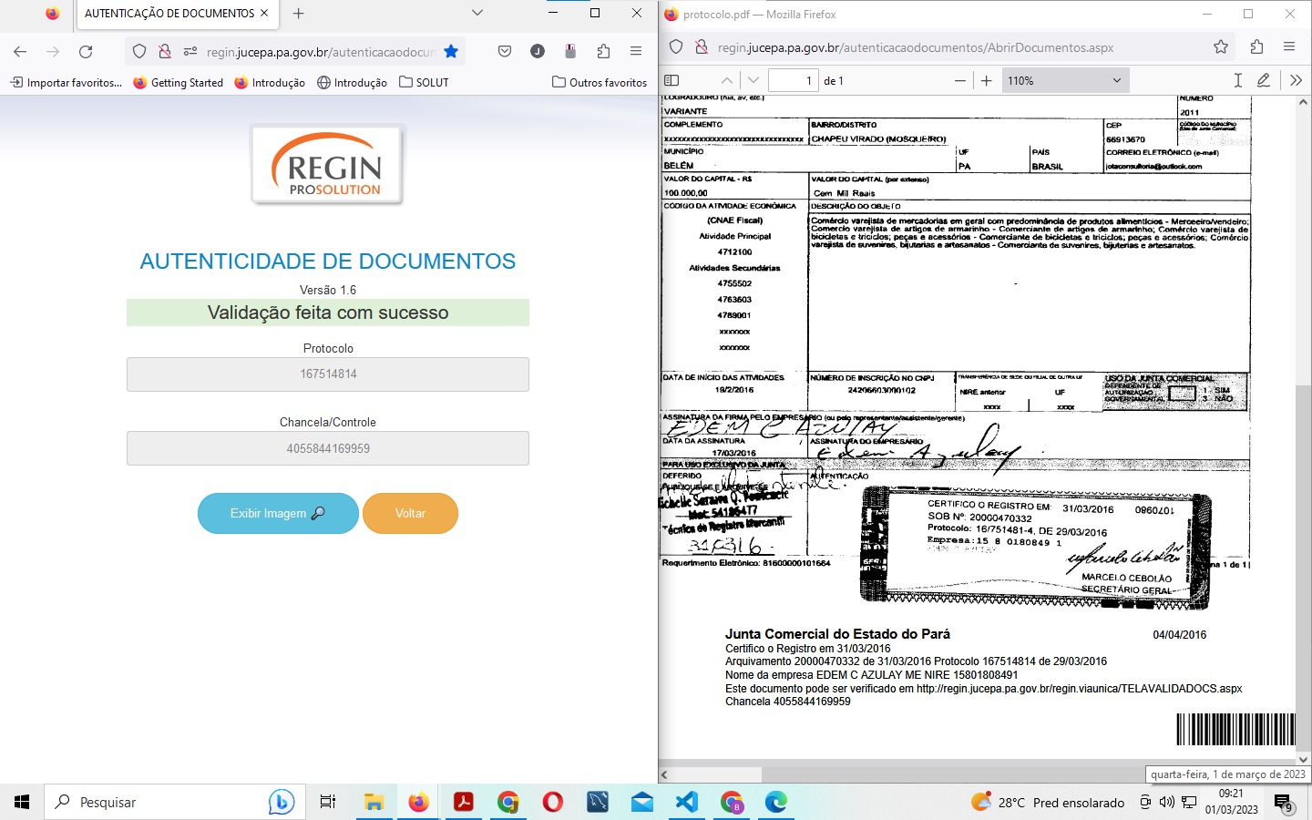Click the blue bookmark star in left window
The image size is (1312, 820).
(451, 51)
